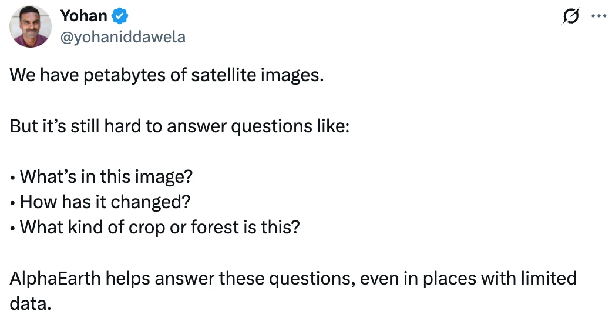Click the @yohaniddawela handle

coord(123,36)
